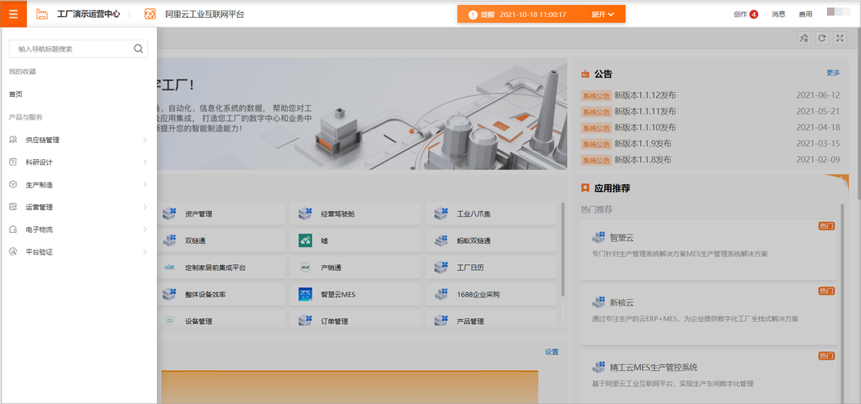Open the 产销通 app tile
The image size is (861, 404).
[355, 267]
